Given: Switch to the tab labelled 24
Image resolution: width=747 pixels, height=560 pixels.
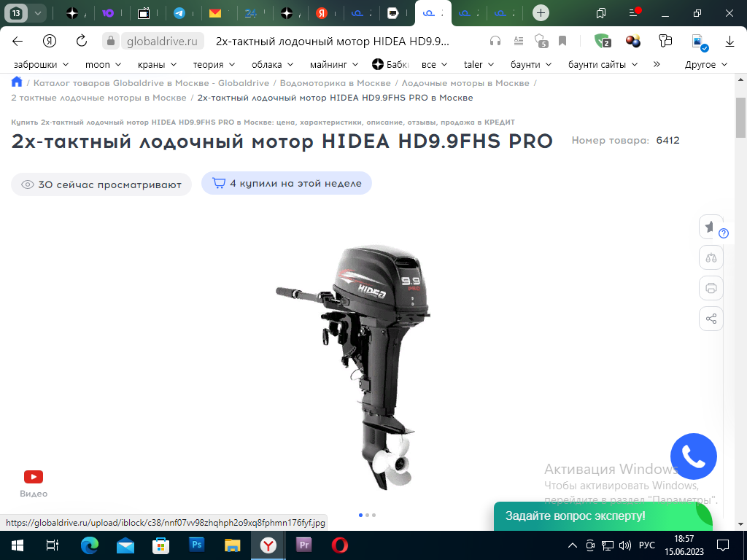Looking at the screenshot, I should coord(251,13).
